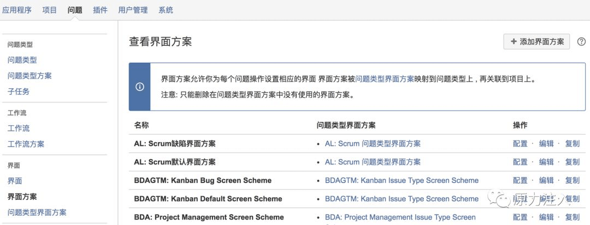The width and height of the screenshot is (590, 225).
Task: Click 编辑 for AL: Scrum缺陷界面方案
Action: tap(546, 144)
